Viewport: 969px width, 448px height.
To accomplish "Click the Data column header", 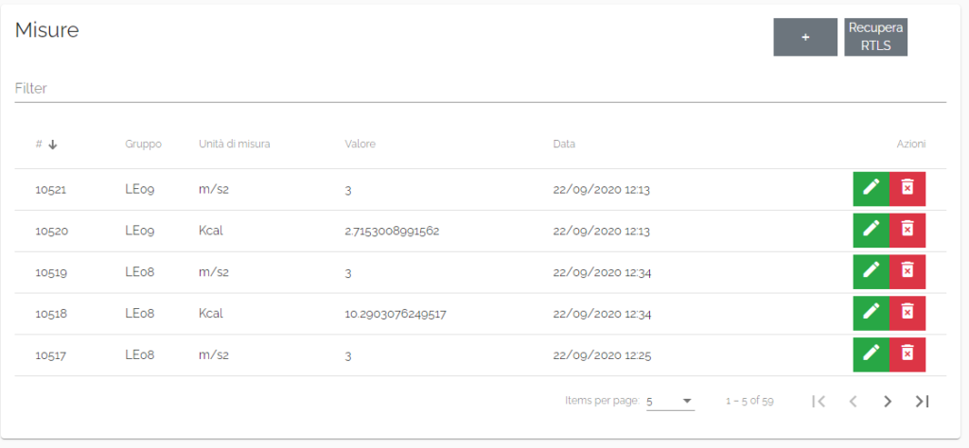I will click(x=564, y=145).
